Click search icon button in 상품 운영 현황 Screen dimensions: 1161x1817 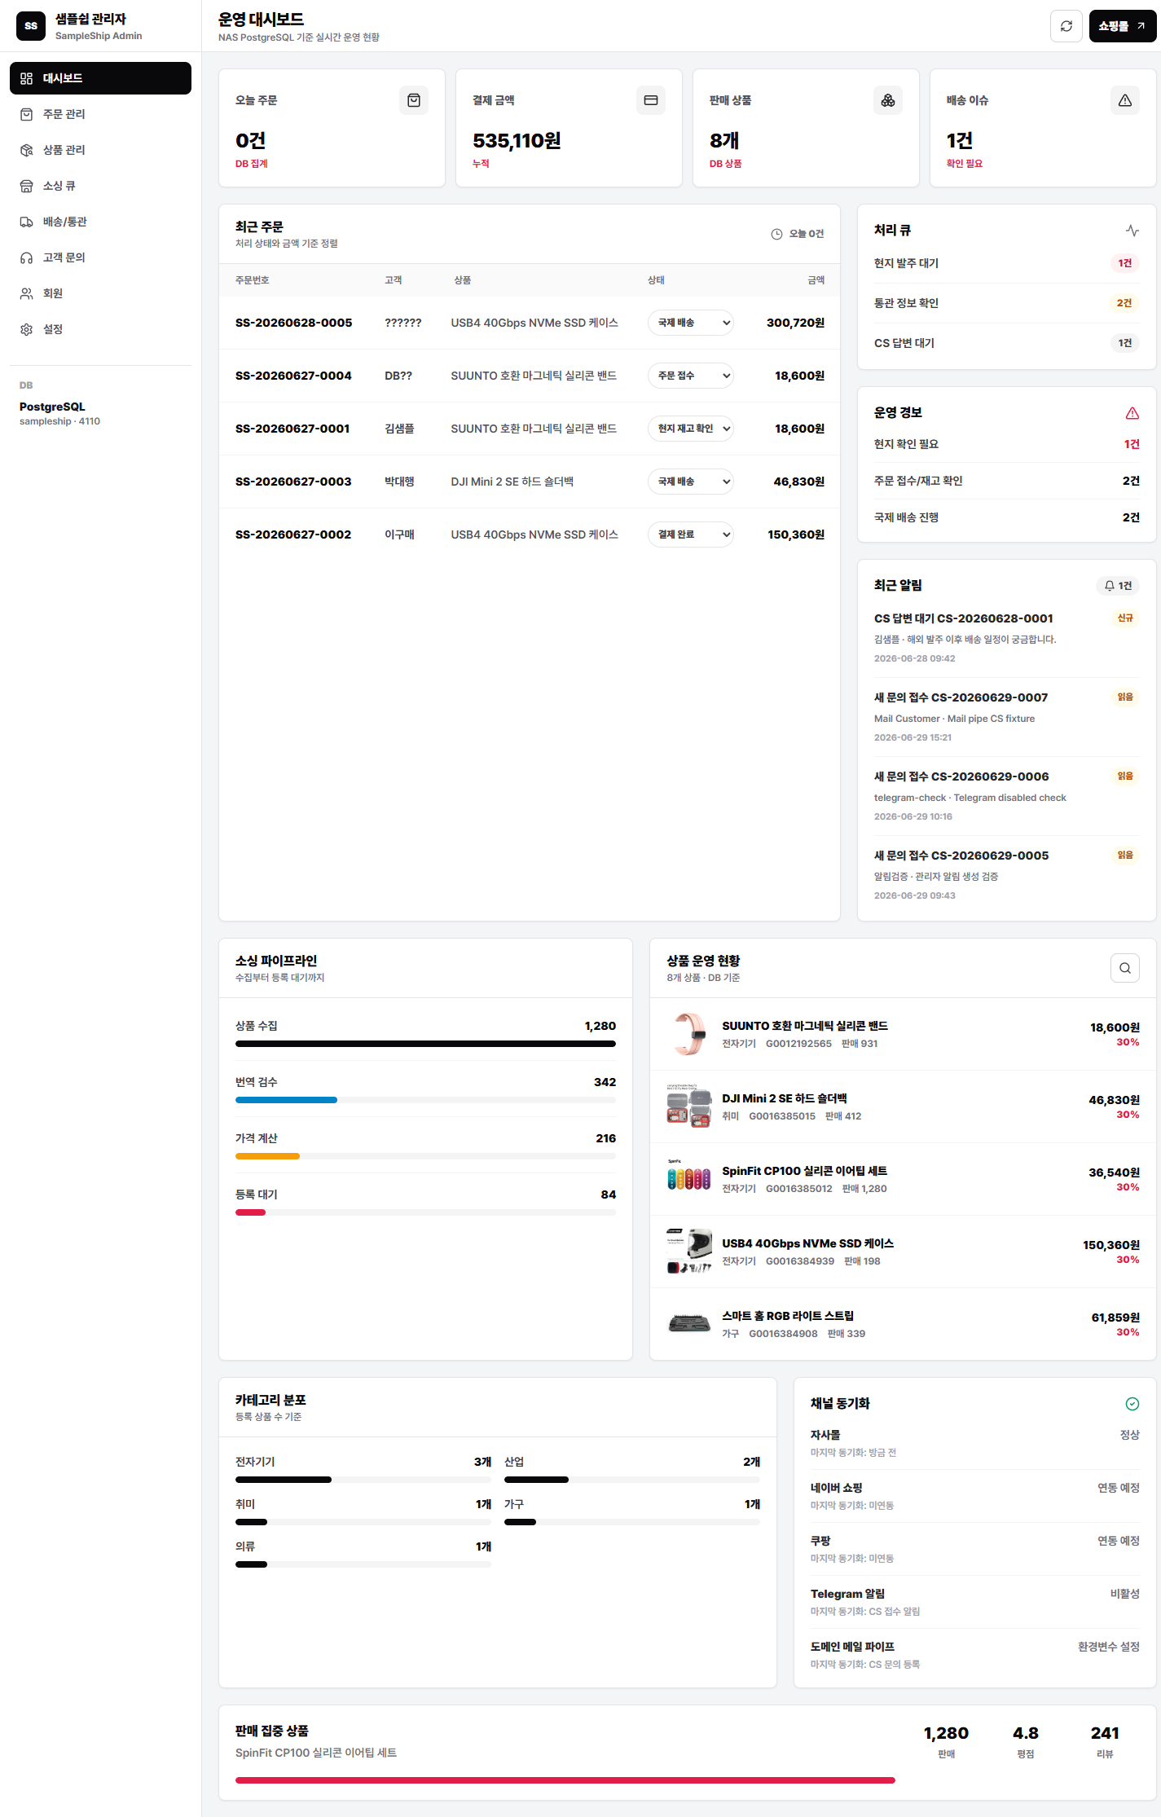1125,968
